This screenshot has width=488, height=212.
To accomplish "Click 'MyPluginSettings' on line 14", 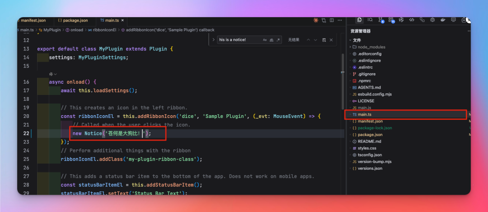I will click(103, 57).
